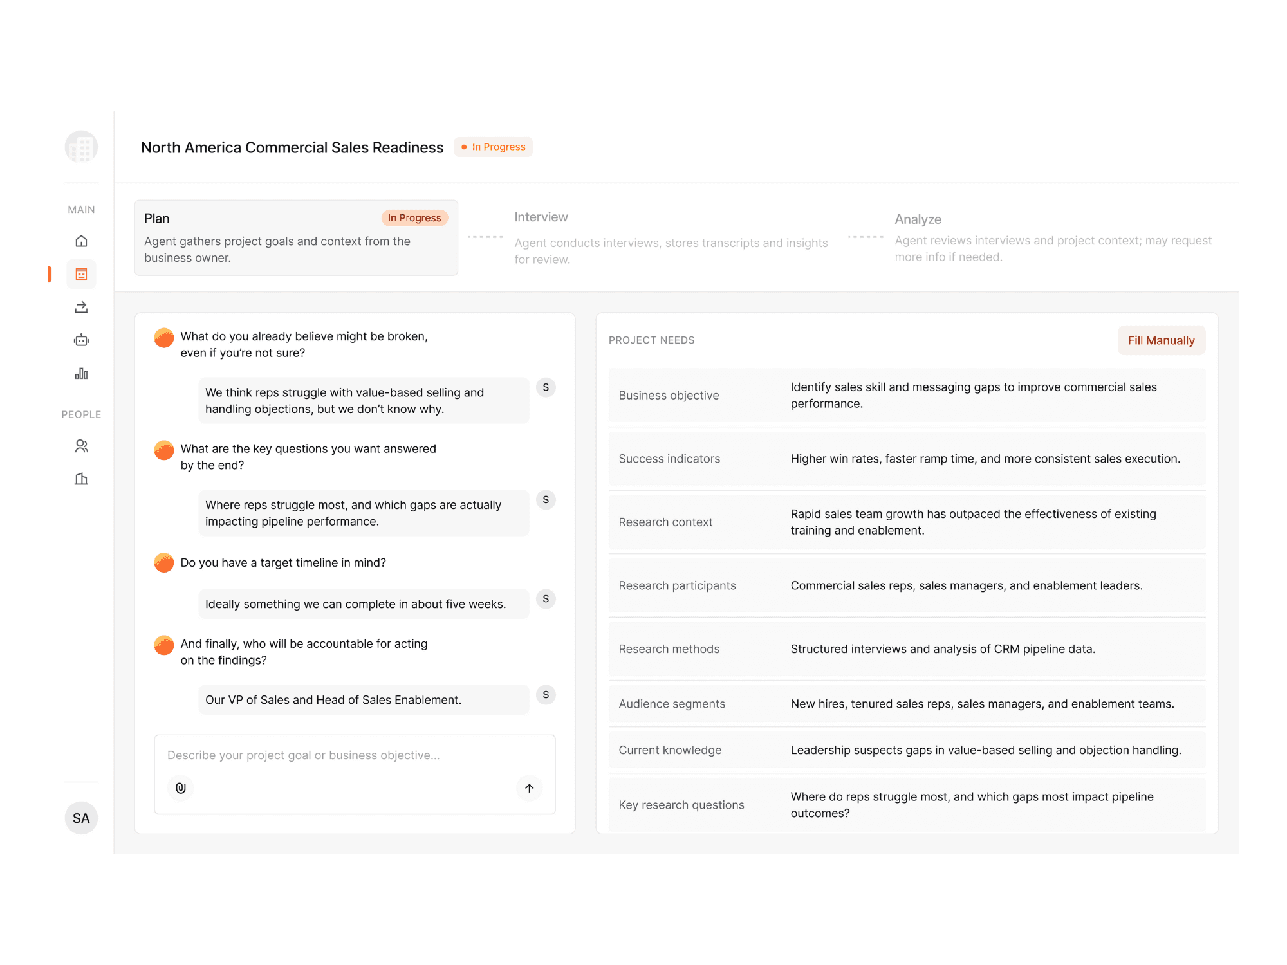Select the Research methods row

coord(907,649)
